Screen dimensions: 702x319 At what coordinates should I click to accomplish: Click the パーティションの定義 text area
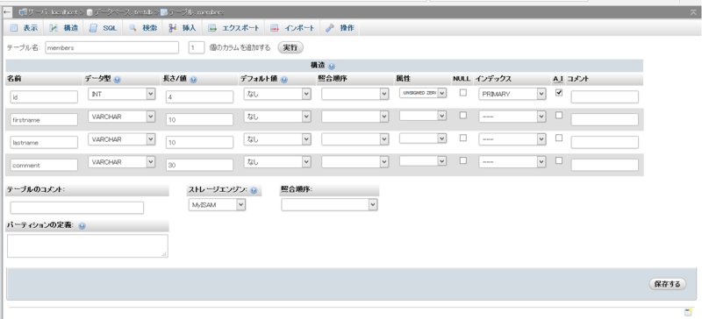[x=87, y=246]
